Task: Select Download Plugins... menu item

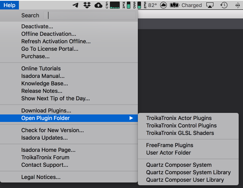Action: tap(69, 111)
